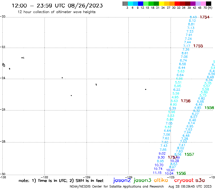215x189 pixels.
Task: Select green pass label 1557
Action: click(x=189, y=154)
